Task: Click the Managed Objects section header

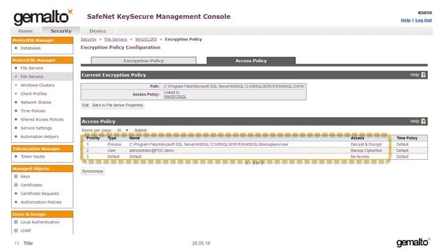Action: pyautogui.click(x=42, y=169)
